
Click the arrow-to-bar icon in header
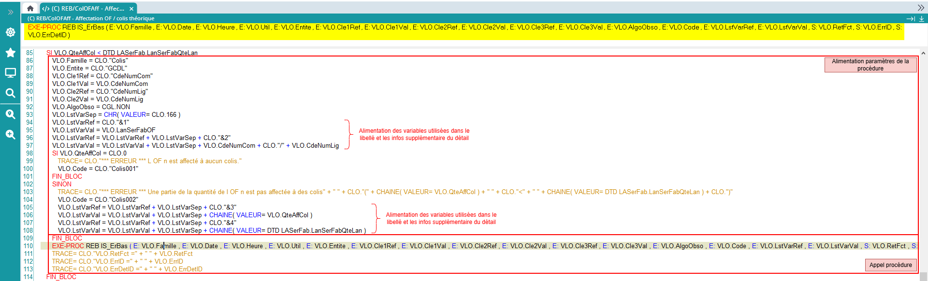[x=910, y=19]
